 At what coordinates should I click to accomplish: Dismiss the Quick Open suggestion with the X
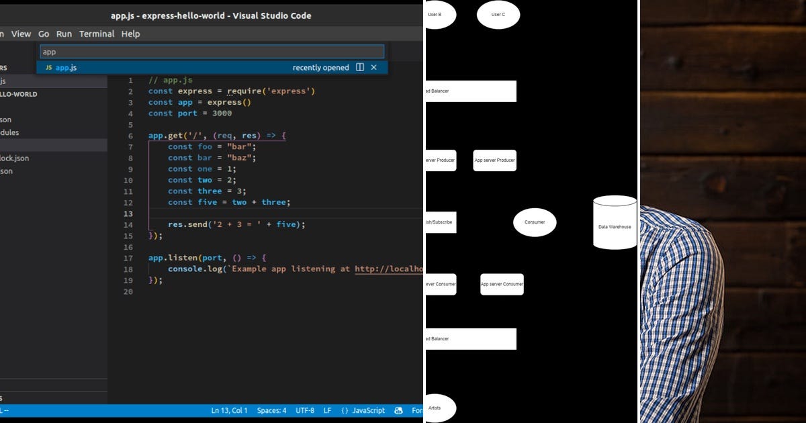tap(374, 67)
